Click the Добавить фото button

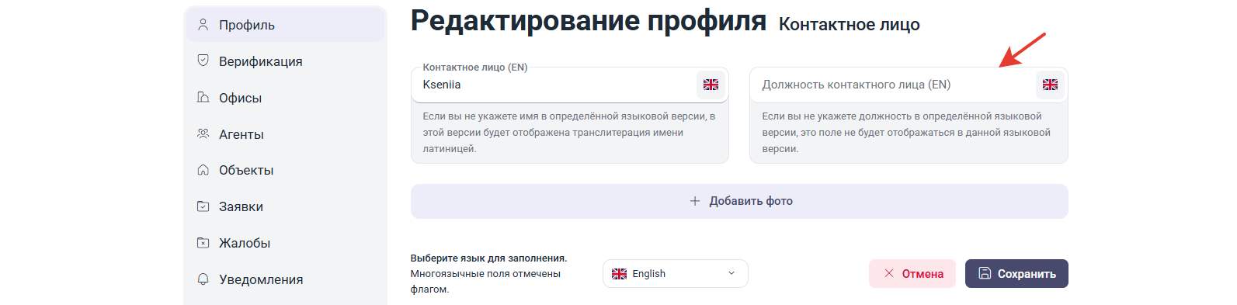739,201
